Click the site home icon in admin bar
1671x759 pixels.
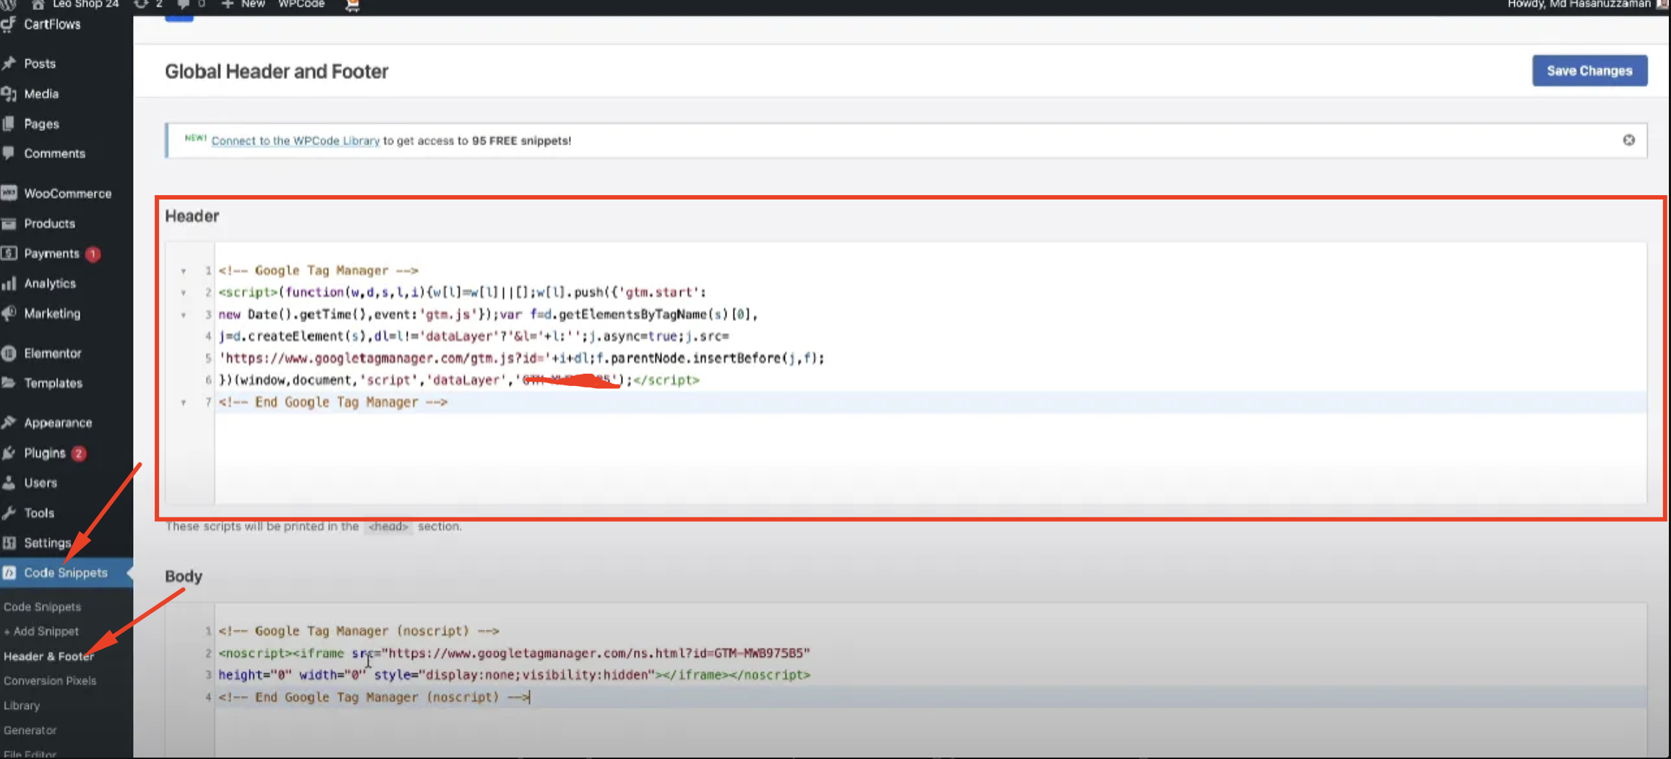38,4
